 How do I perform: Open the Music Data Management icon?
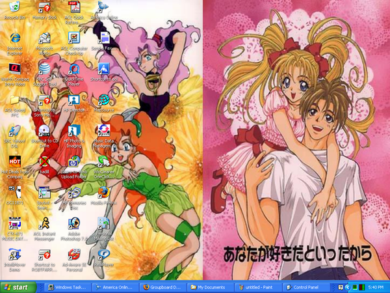click(104, 131)
